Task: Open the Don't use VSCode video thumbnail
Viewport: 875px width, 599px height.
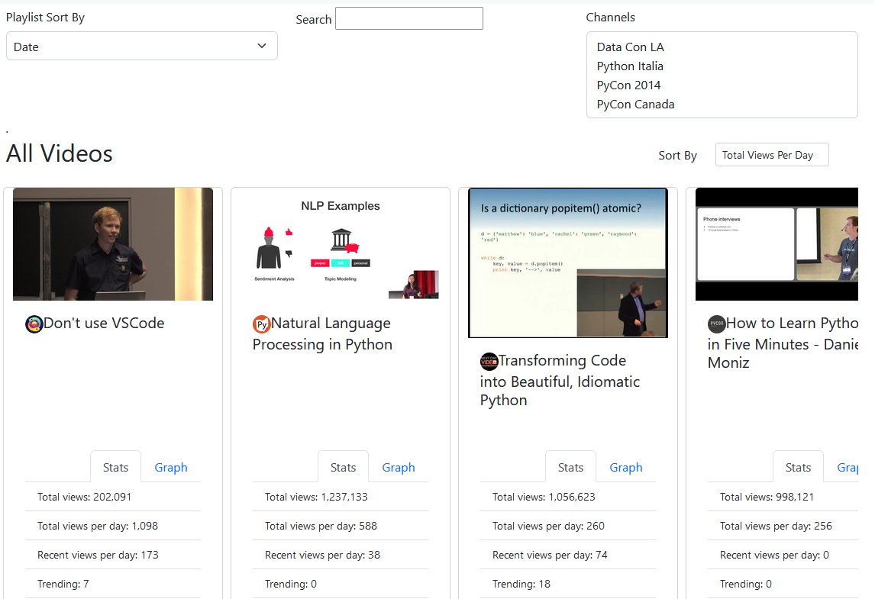Action: coord(113,244)
